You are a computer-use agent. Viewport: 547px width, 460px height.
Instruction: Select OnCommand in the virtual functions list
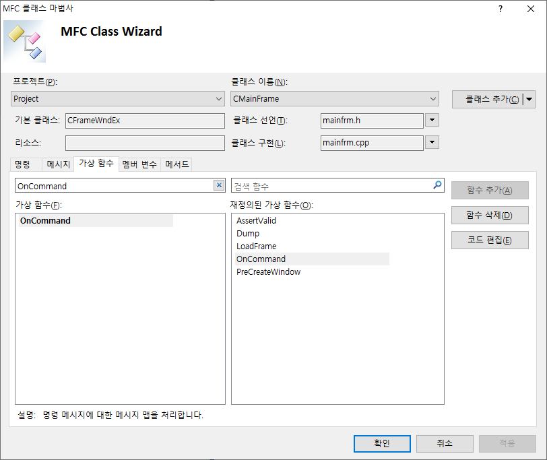point(96,220)
